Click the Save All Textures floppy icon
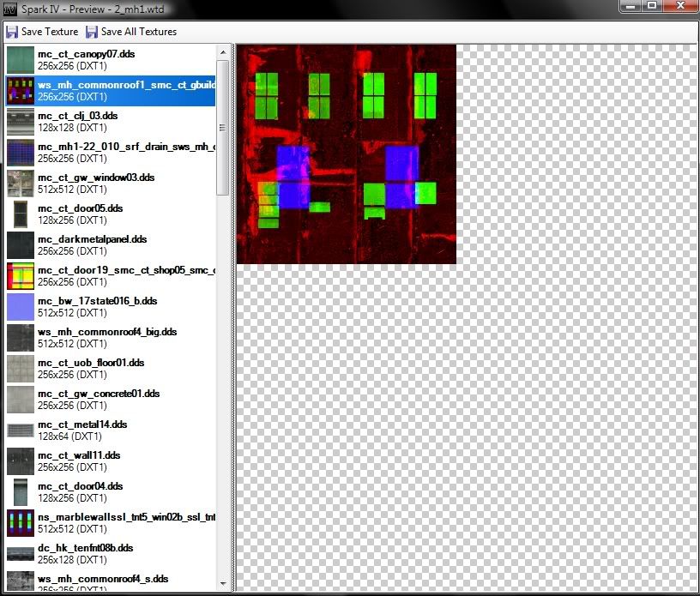 pos(92,32)
